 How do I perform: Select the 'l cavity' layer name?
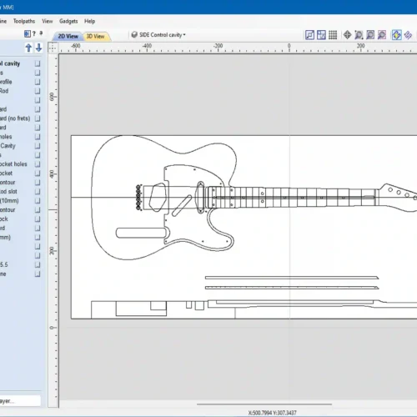coord(10,63)
